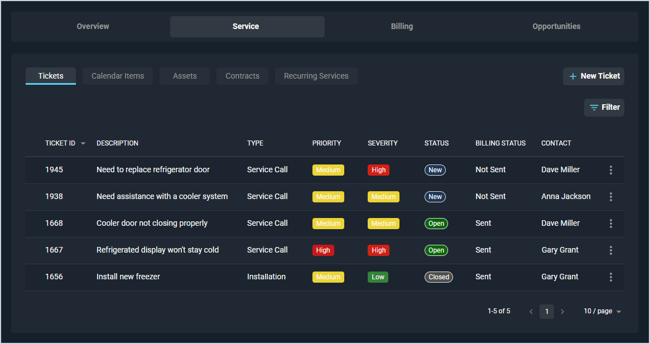
Task: Click Dave Miller on ticket 1945
Action: (561, 170)
